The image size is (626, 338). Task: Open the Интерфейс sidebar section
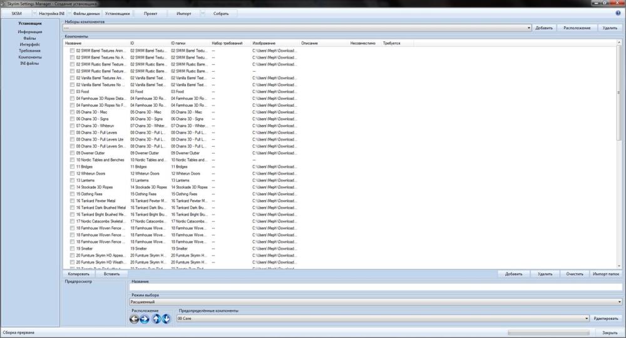[x=30, y=44]
